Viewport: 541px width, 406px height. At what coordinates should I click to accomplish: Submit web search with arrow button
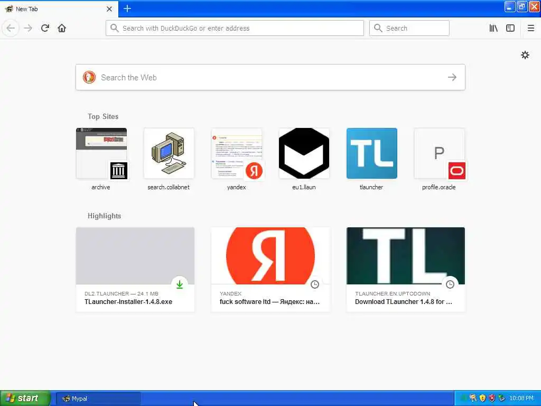452,77
